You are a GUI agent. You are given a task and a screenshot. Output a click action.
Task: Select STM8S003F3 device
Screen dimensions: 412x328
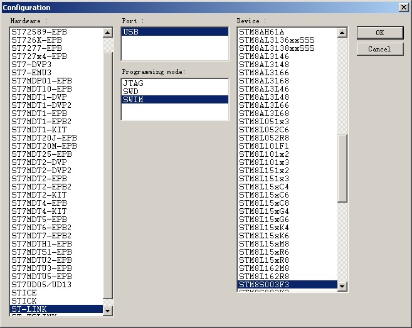coord(287,284)
